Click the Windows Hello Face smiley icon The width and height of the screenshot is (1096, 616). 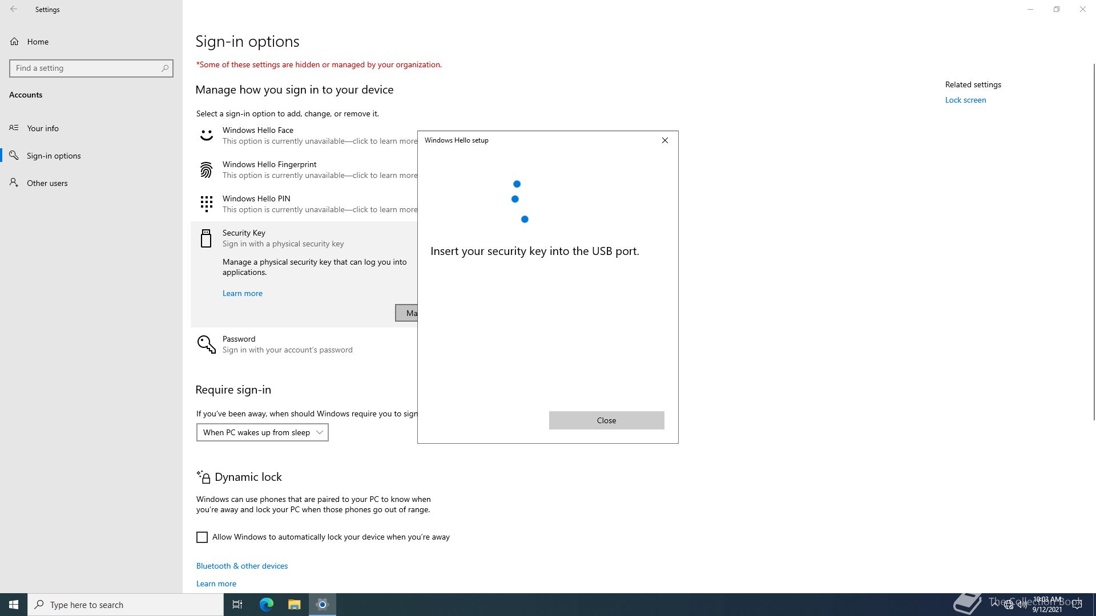(206, 136)
